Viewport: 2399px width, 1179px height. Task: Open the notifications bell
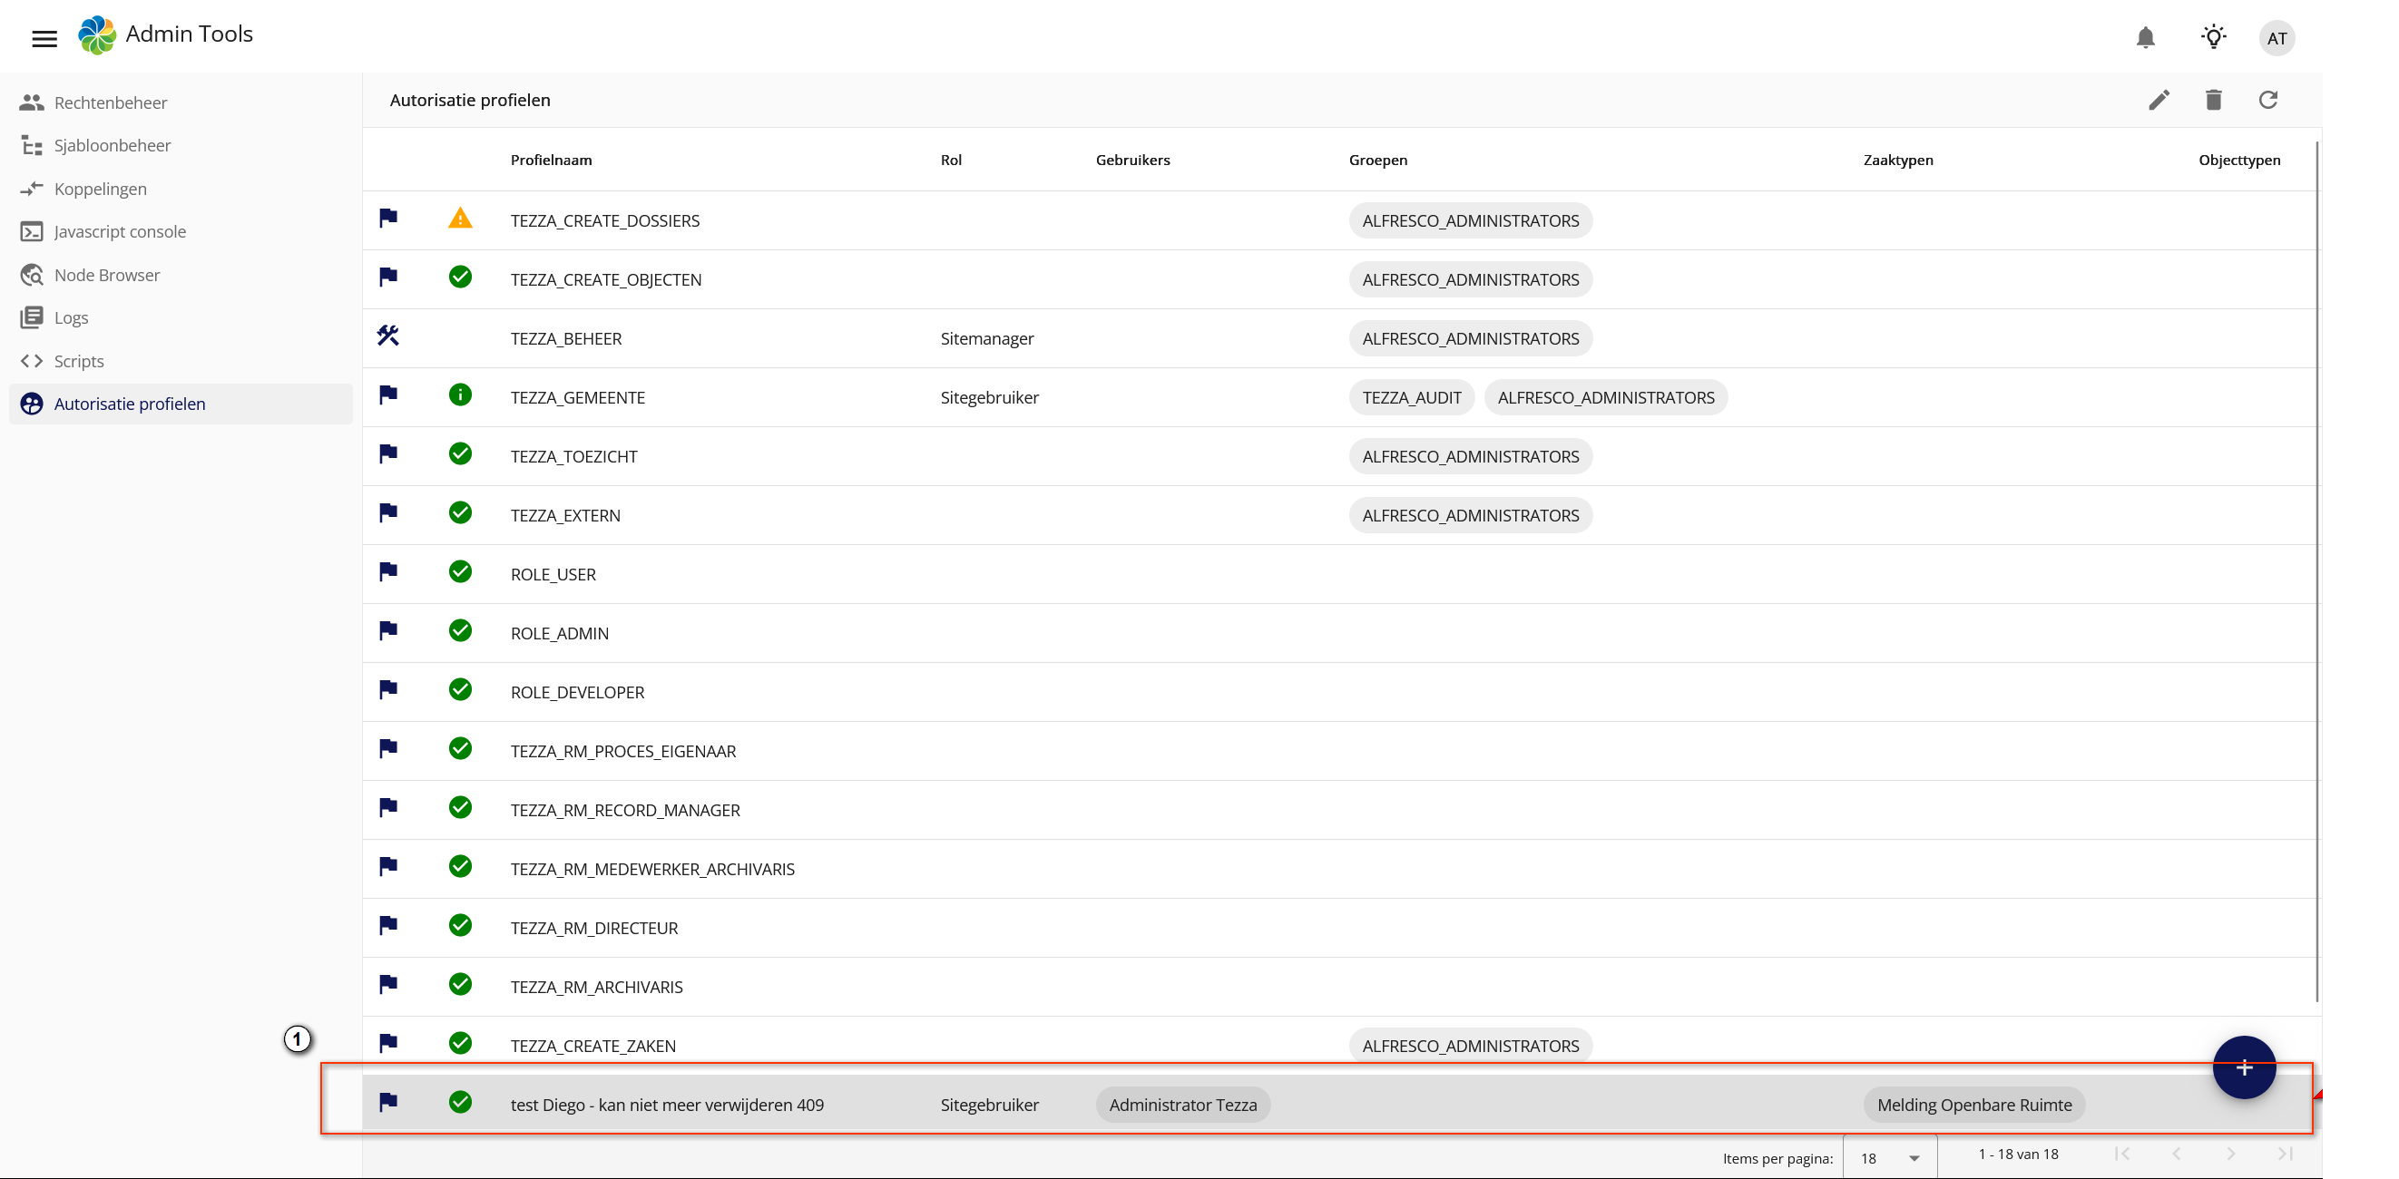2145,37
